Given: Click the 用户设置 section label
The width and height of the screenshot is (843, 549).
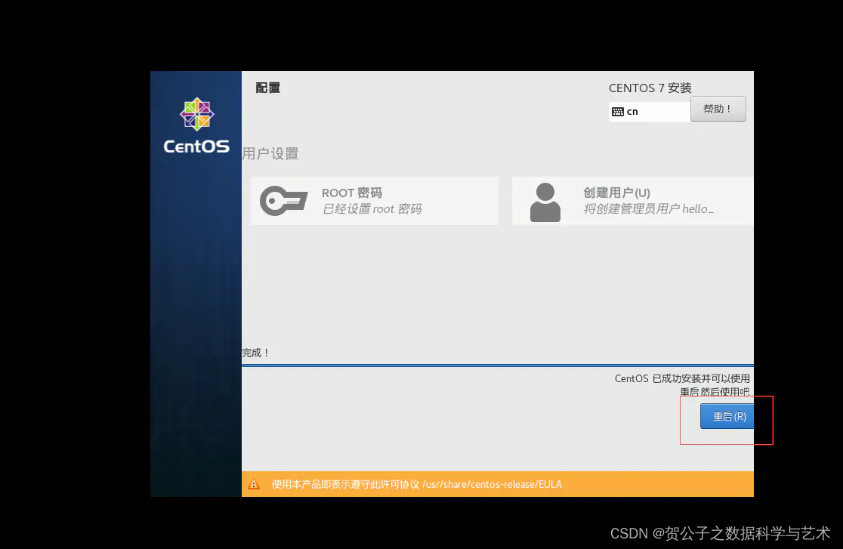Looking at the screenshot, I should (x=270, y=154).
